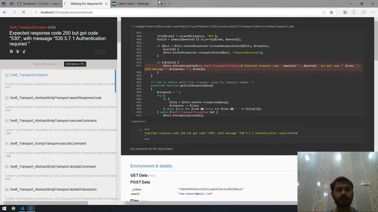Screen dimensions: 378x212
Task: Click the Share page icon
Action: tap(364, 12)
